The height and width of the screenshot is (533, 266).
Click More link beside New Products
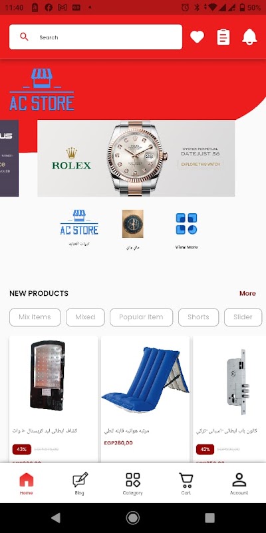(247, 293)
